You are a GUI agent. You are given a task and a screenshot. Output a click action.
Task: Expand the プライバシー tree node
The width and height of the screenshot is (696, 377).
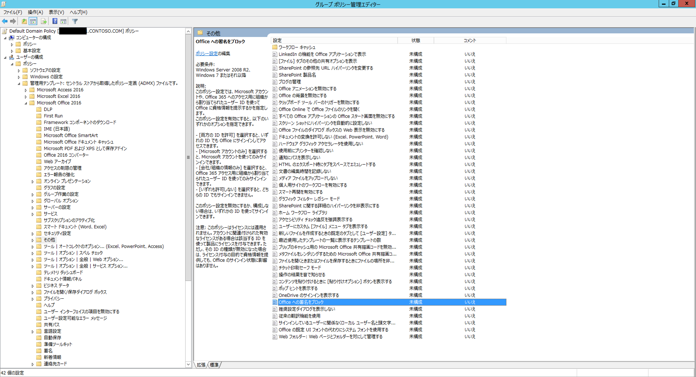[33, 299]
